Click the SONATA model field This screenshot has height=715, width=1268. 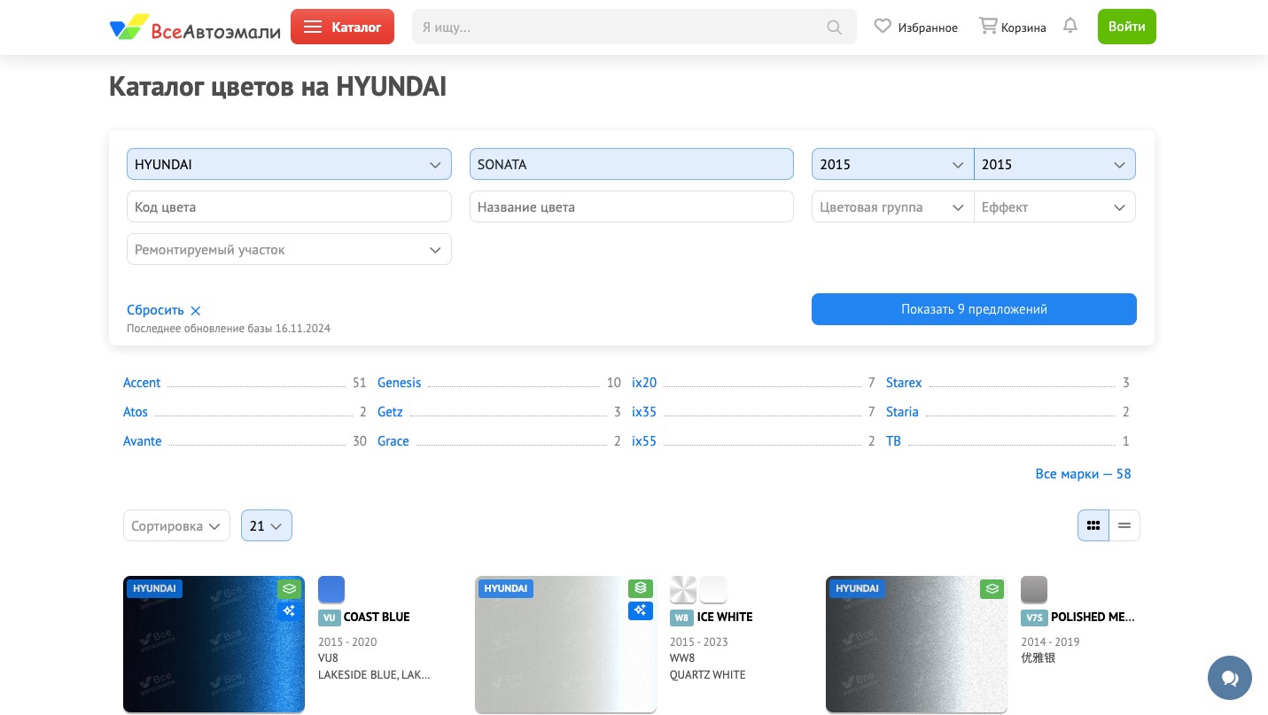click(632, 164)
